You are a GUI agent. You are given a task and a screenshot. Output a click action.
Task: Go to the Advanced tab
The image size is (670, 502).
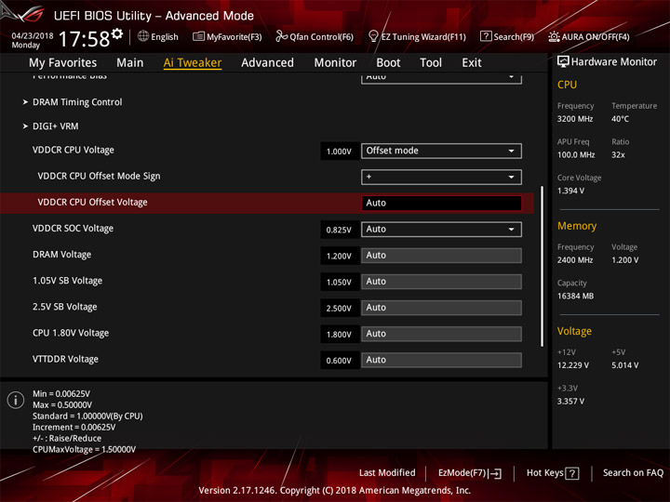tap(267, 63)
